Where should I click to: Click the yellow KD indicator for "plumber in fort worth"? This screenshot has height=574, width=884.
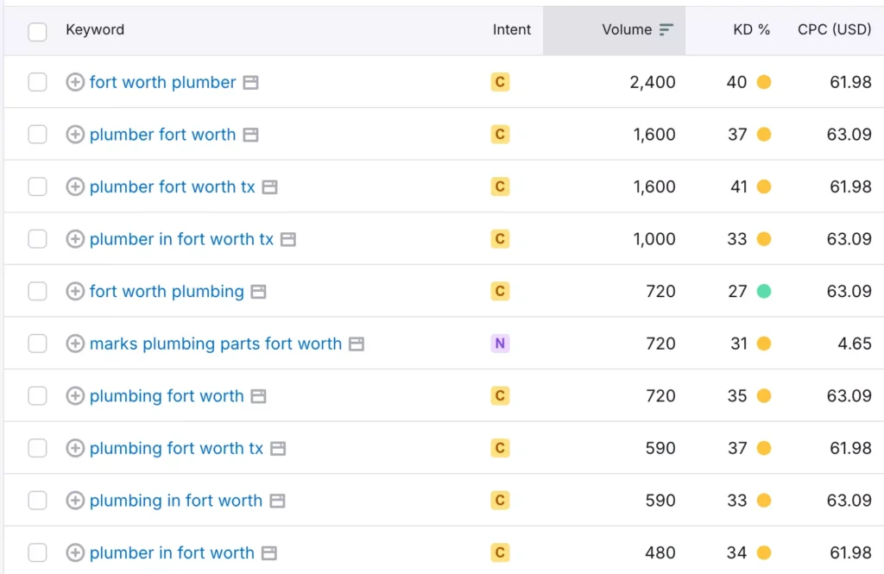click(764, 552)
